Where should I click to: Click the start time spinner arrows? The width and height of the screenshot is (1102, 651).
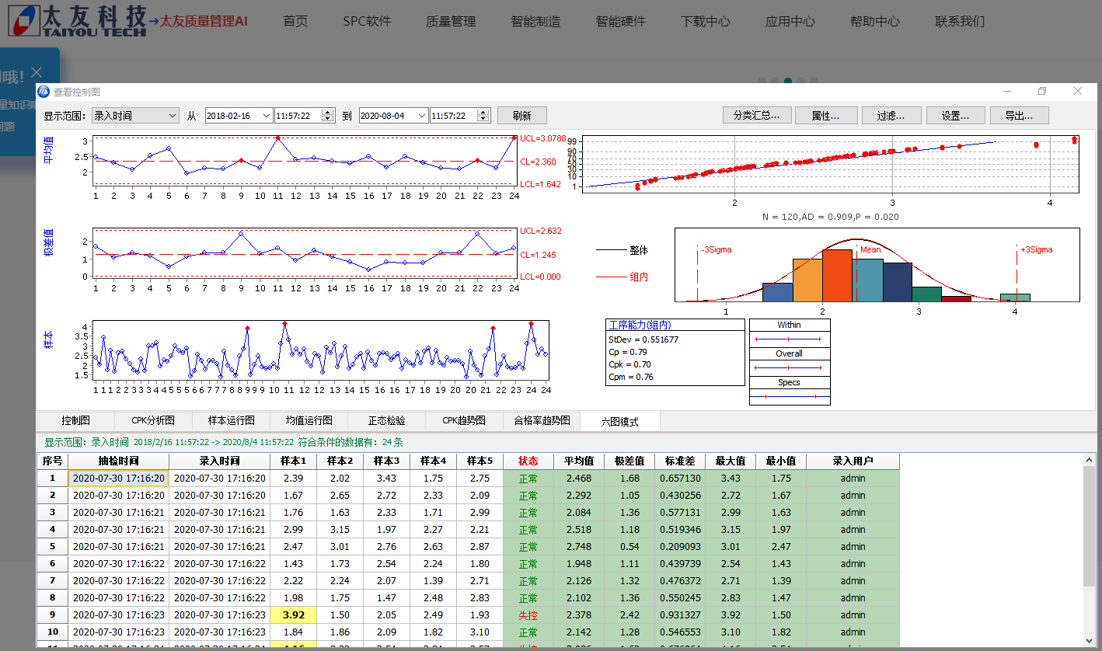328,116
